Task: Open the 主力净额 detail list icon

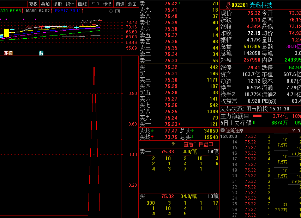Action: [x=246, y=116]
